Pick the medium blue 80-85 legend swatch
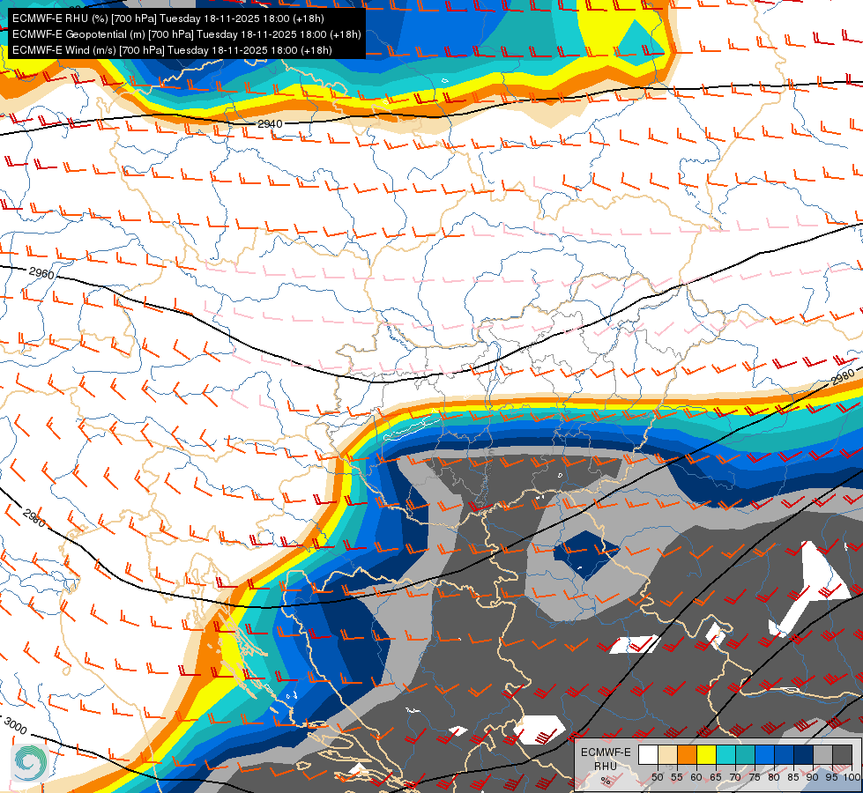 click(784, 754)
